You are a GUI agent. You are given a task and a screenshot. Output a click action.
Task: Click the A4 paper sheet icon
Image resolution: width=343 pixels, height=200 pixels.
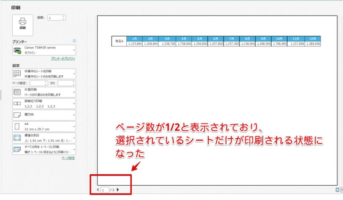17,126
